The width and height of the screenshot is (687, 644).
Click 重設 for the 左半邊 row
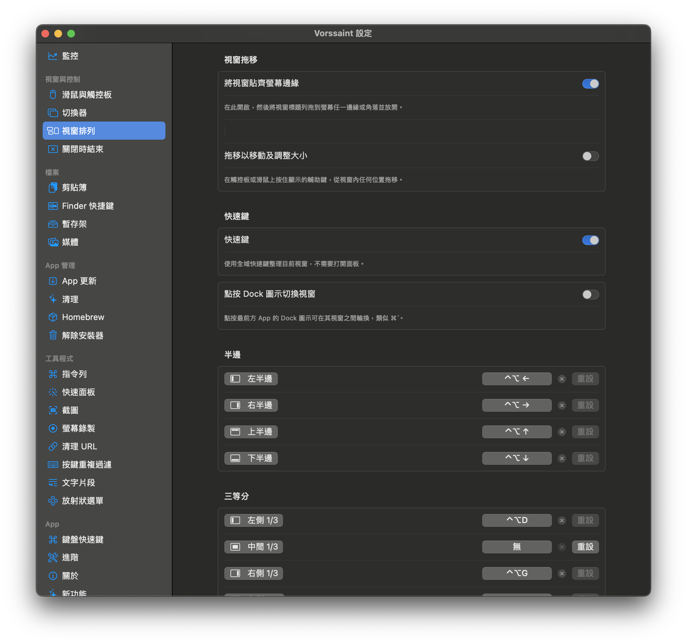pos(585,379)
